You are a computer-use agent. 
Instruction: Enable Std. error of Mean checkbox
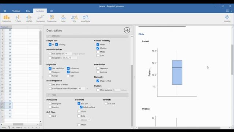pyautogui.click(x=50, y=85)
